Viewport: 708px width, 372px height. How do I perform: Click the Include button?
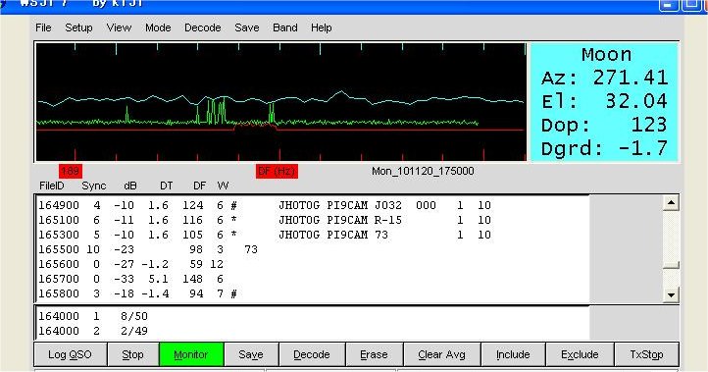[513, 354]
